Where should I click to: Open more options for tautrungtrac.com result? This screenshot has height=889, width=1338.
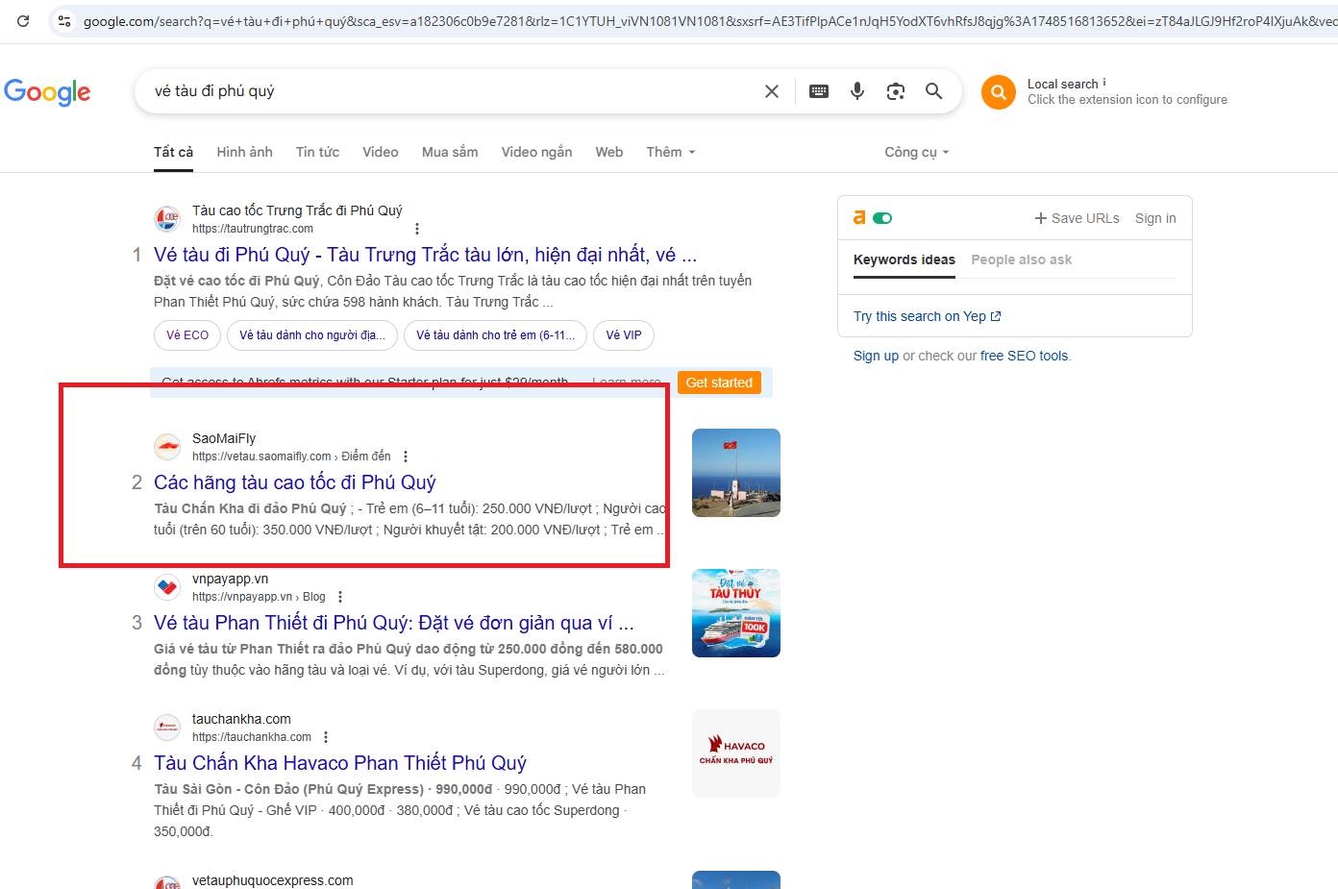click(x=417, y=229)
